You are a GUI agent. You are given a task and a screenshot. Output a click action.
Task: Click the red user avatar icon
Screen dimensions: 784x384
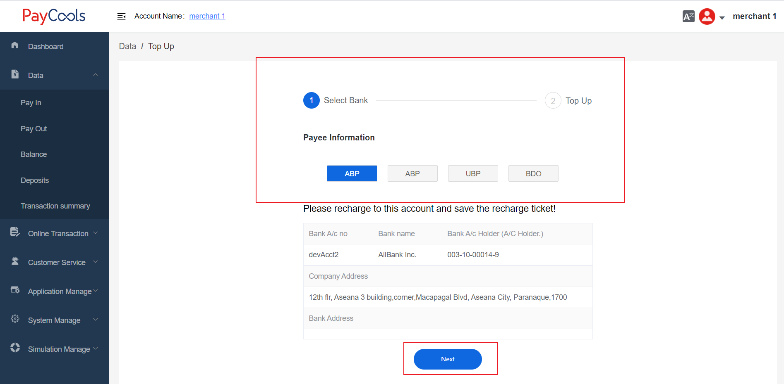click(707, 17)
